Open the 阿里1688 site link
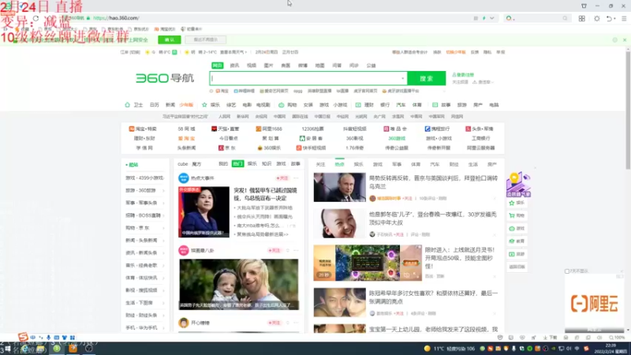 [x=269, y=129]
